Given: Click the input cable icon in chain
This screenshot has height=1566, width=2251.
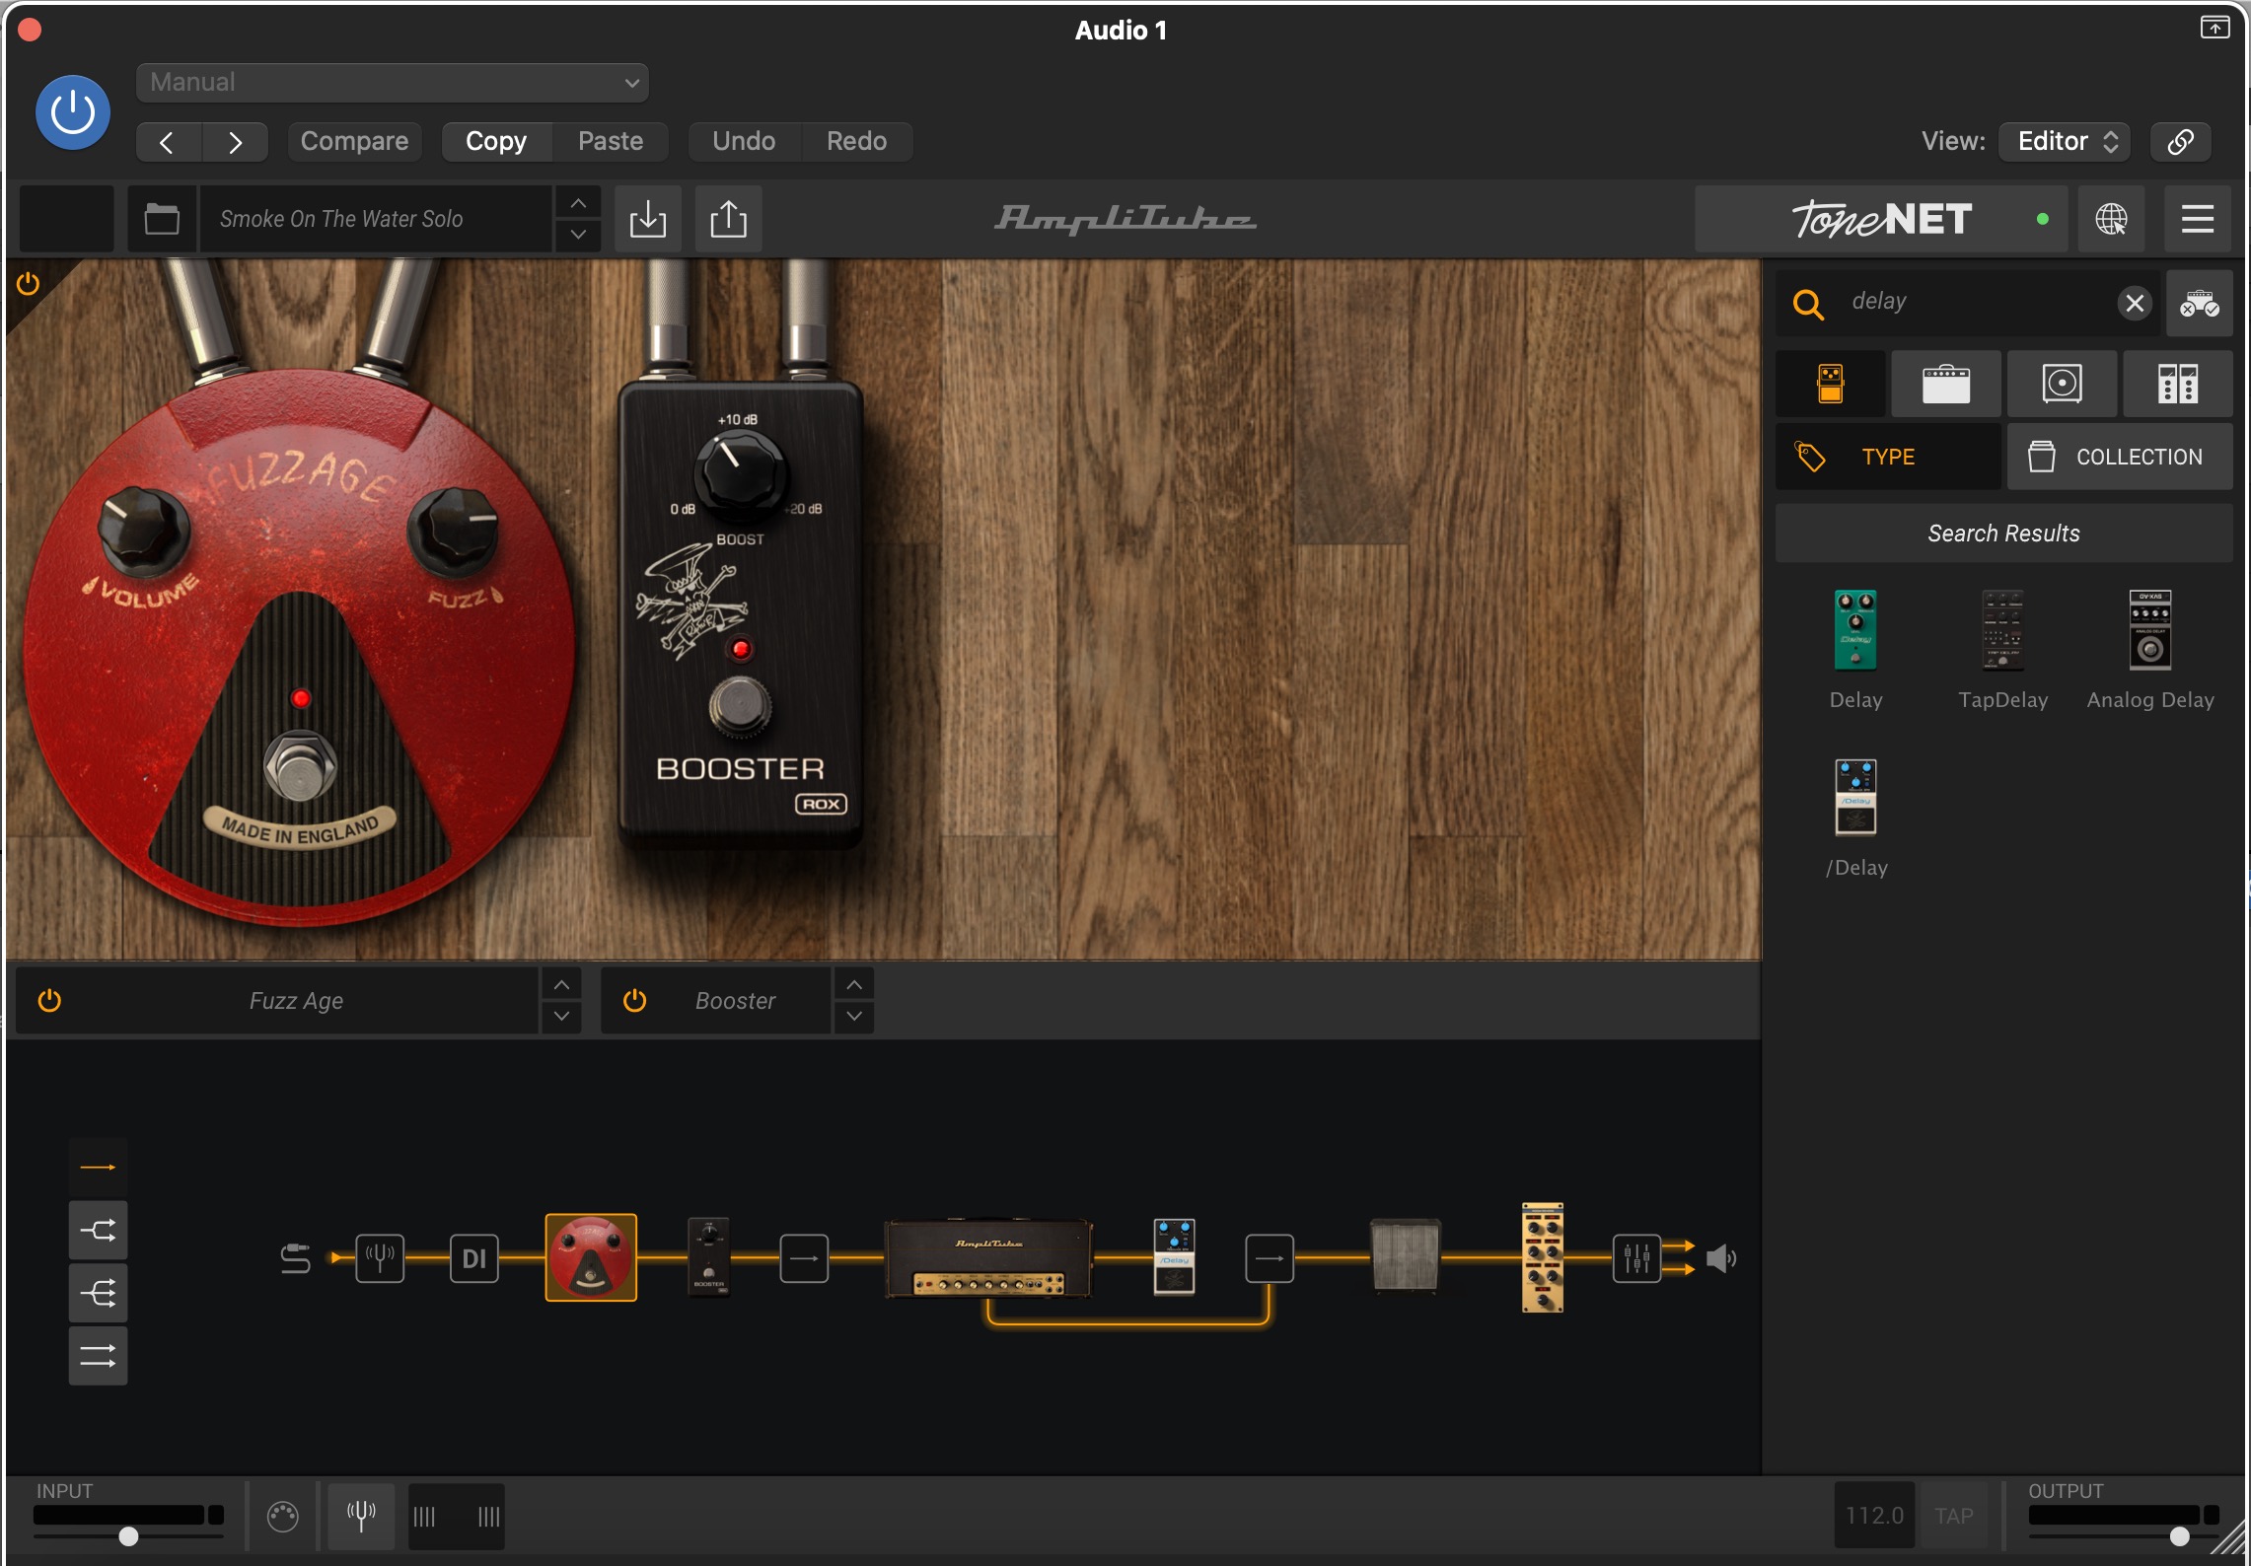Looking at the screenshot, I should [295, 1258].
